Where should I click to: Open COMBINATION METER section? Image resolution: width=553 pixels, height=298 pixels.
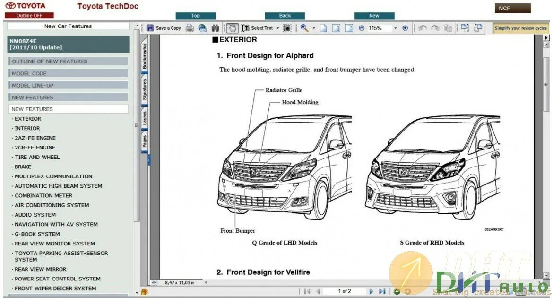[x=44, y=195]
